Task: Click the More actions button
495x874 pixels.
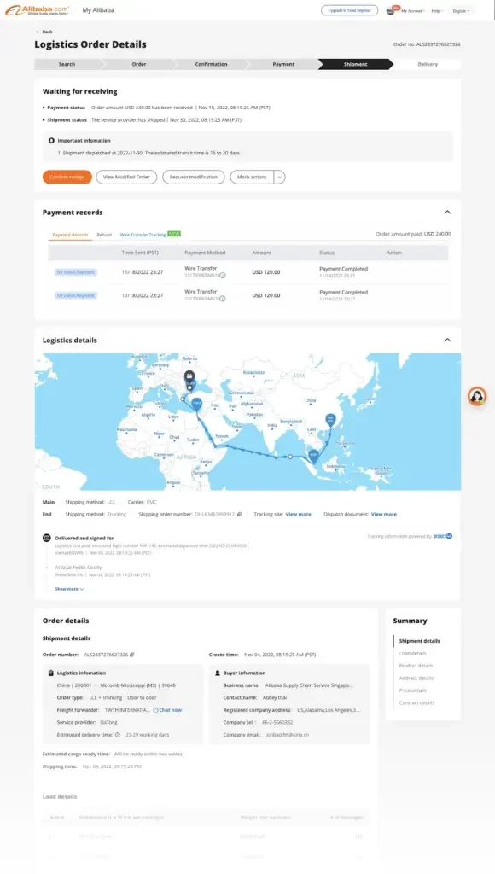Action: click(252, 177)
